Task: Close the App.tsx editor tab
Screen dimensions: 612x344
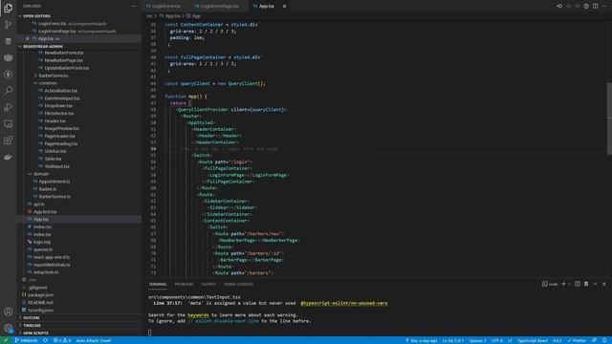Action: tap(284, 7)
